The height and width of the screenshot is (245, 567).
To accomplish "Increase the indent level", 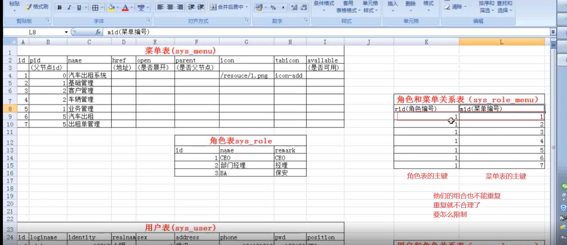I will 201,7.
